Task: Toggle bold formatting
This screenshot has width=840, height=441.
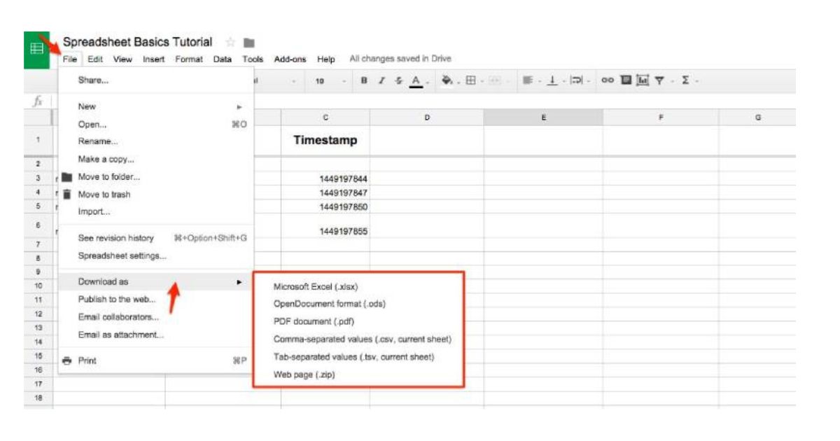Action: 364,81
